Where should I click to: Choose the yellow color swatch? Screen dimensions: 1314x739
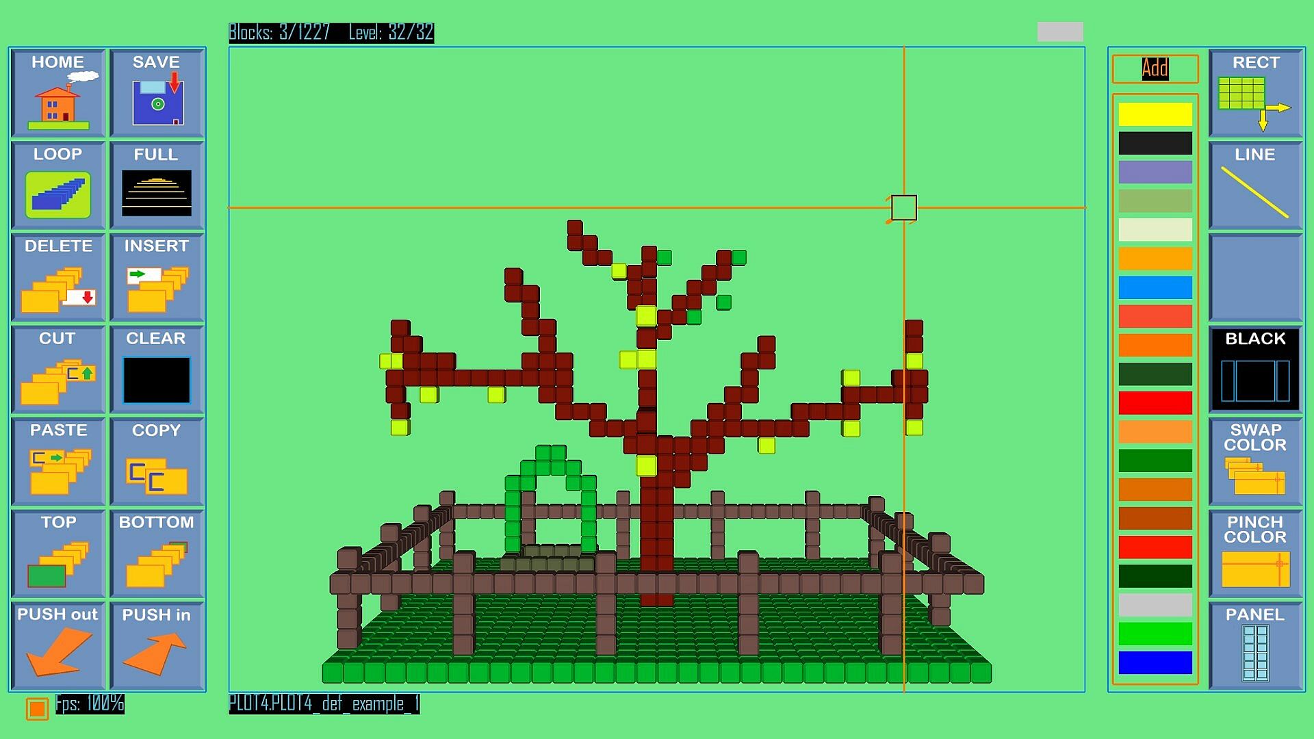point(1155,114)
